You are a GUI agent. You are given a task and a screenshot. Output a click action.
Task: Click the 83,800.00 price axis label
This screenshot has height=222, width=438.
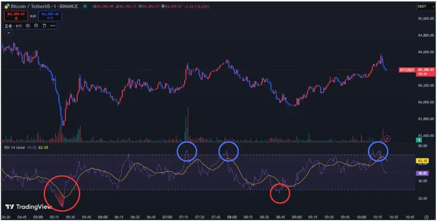click(x=426, y=119)
